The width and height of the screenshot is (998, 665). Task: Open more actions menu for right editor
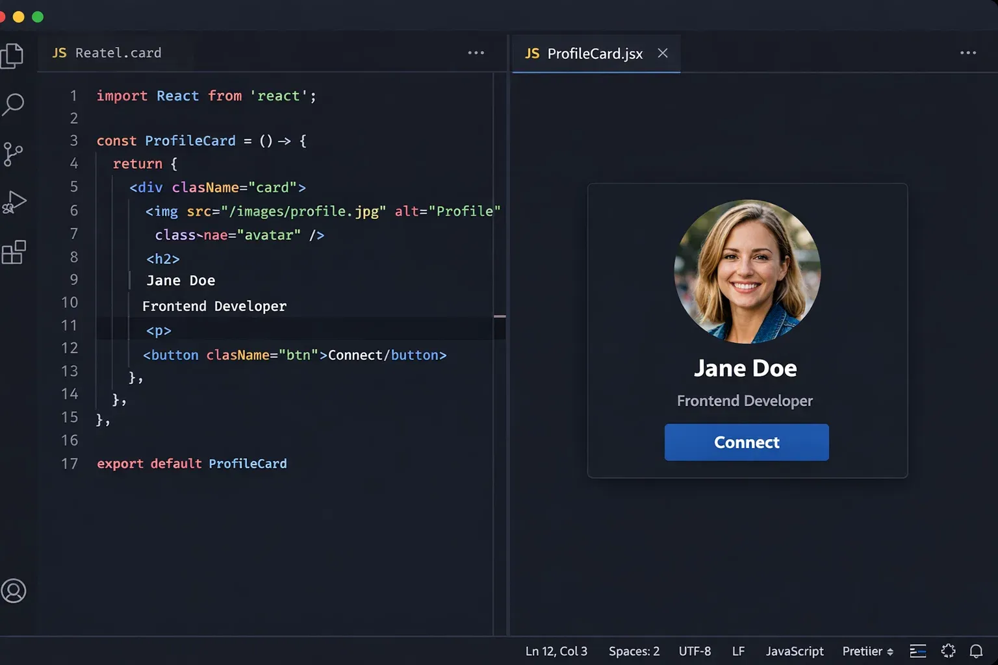point(967,53)
